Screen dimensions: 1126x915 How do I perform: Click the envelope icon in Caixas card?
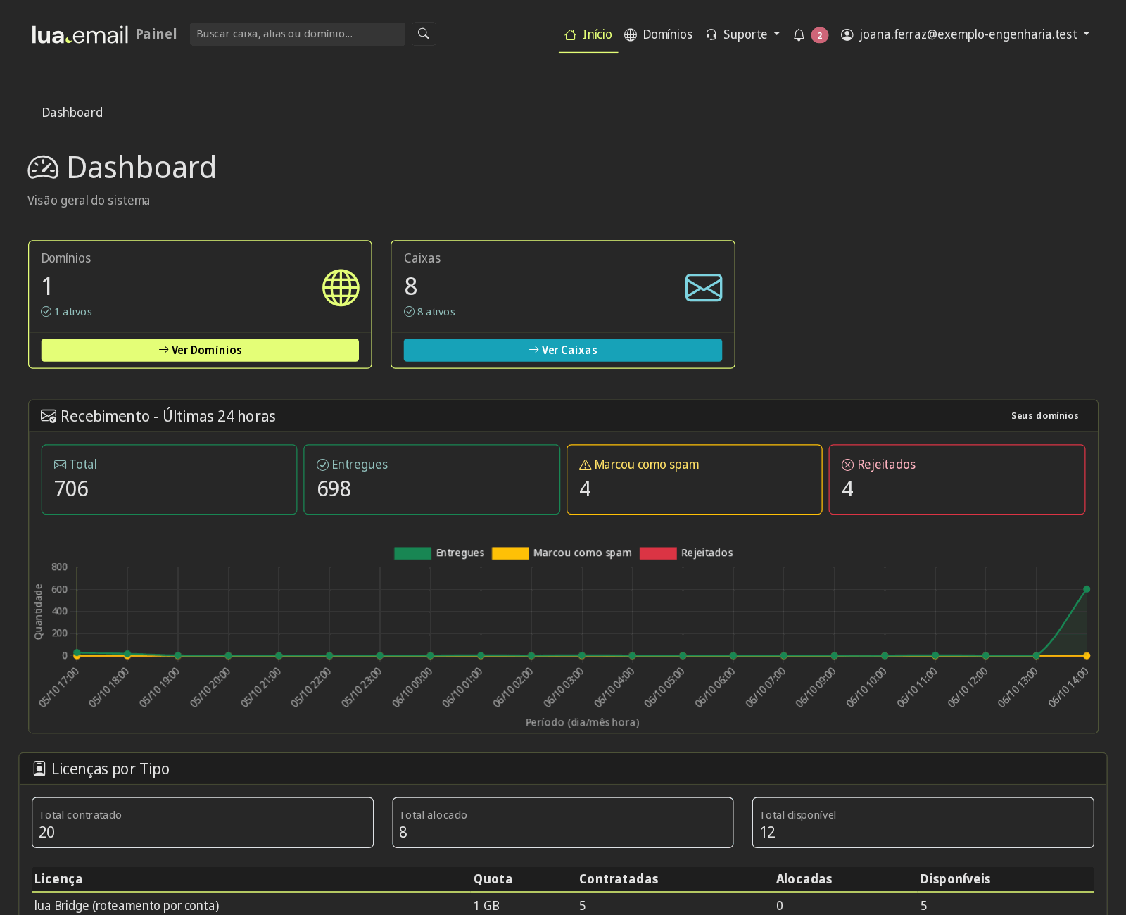(x=704, y=288)
